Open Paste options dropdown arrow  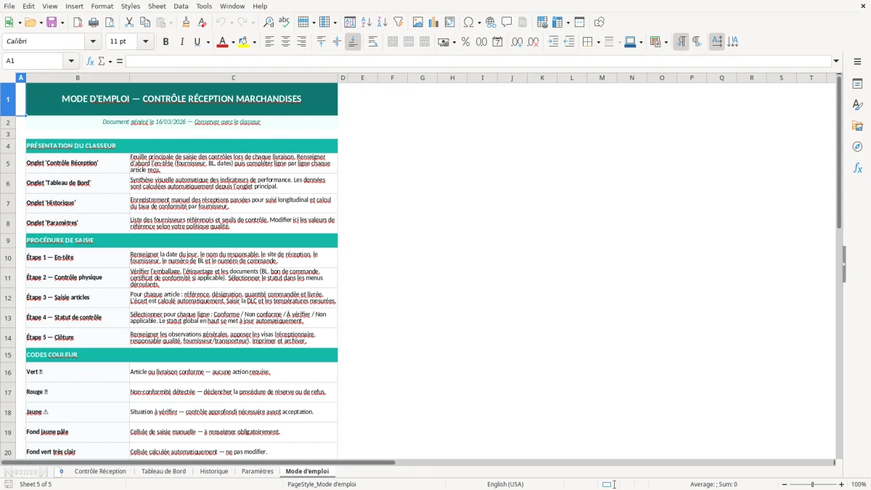pos(171,23)
